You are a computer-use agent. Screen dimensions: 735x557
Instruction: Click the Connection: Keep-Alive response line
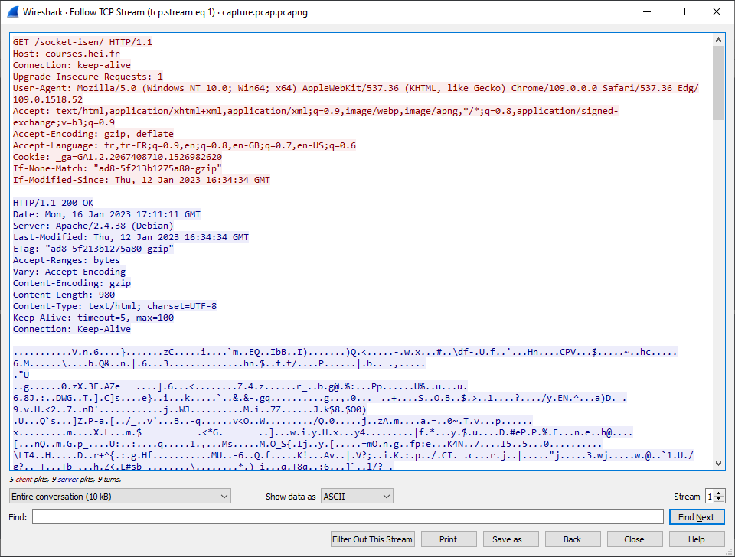coord(72,329)
